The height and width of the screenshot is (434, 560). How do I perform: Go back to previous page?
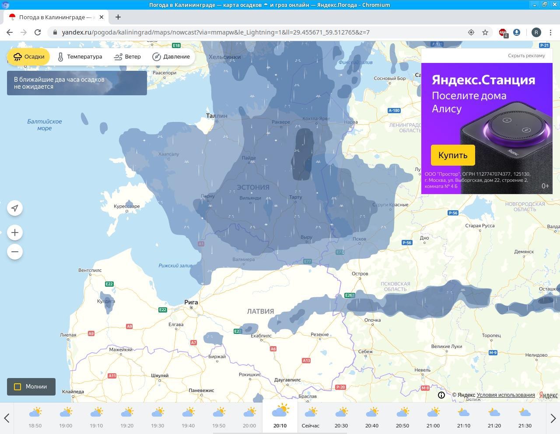click(x=10, y=32)
